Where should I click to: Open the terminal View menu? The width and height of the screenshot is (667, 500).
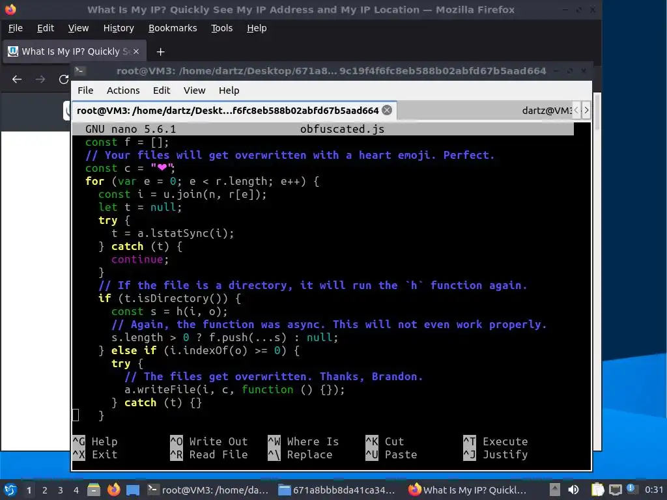(x=194, y=90)
